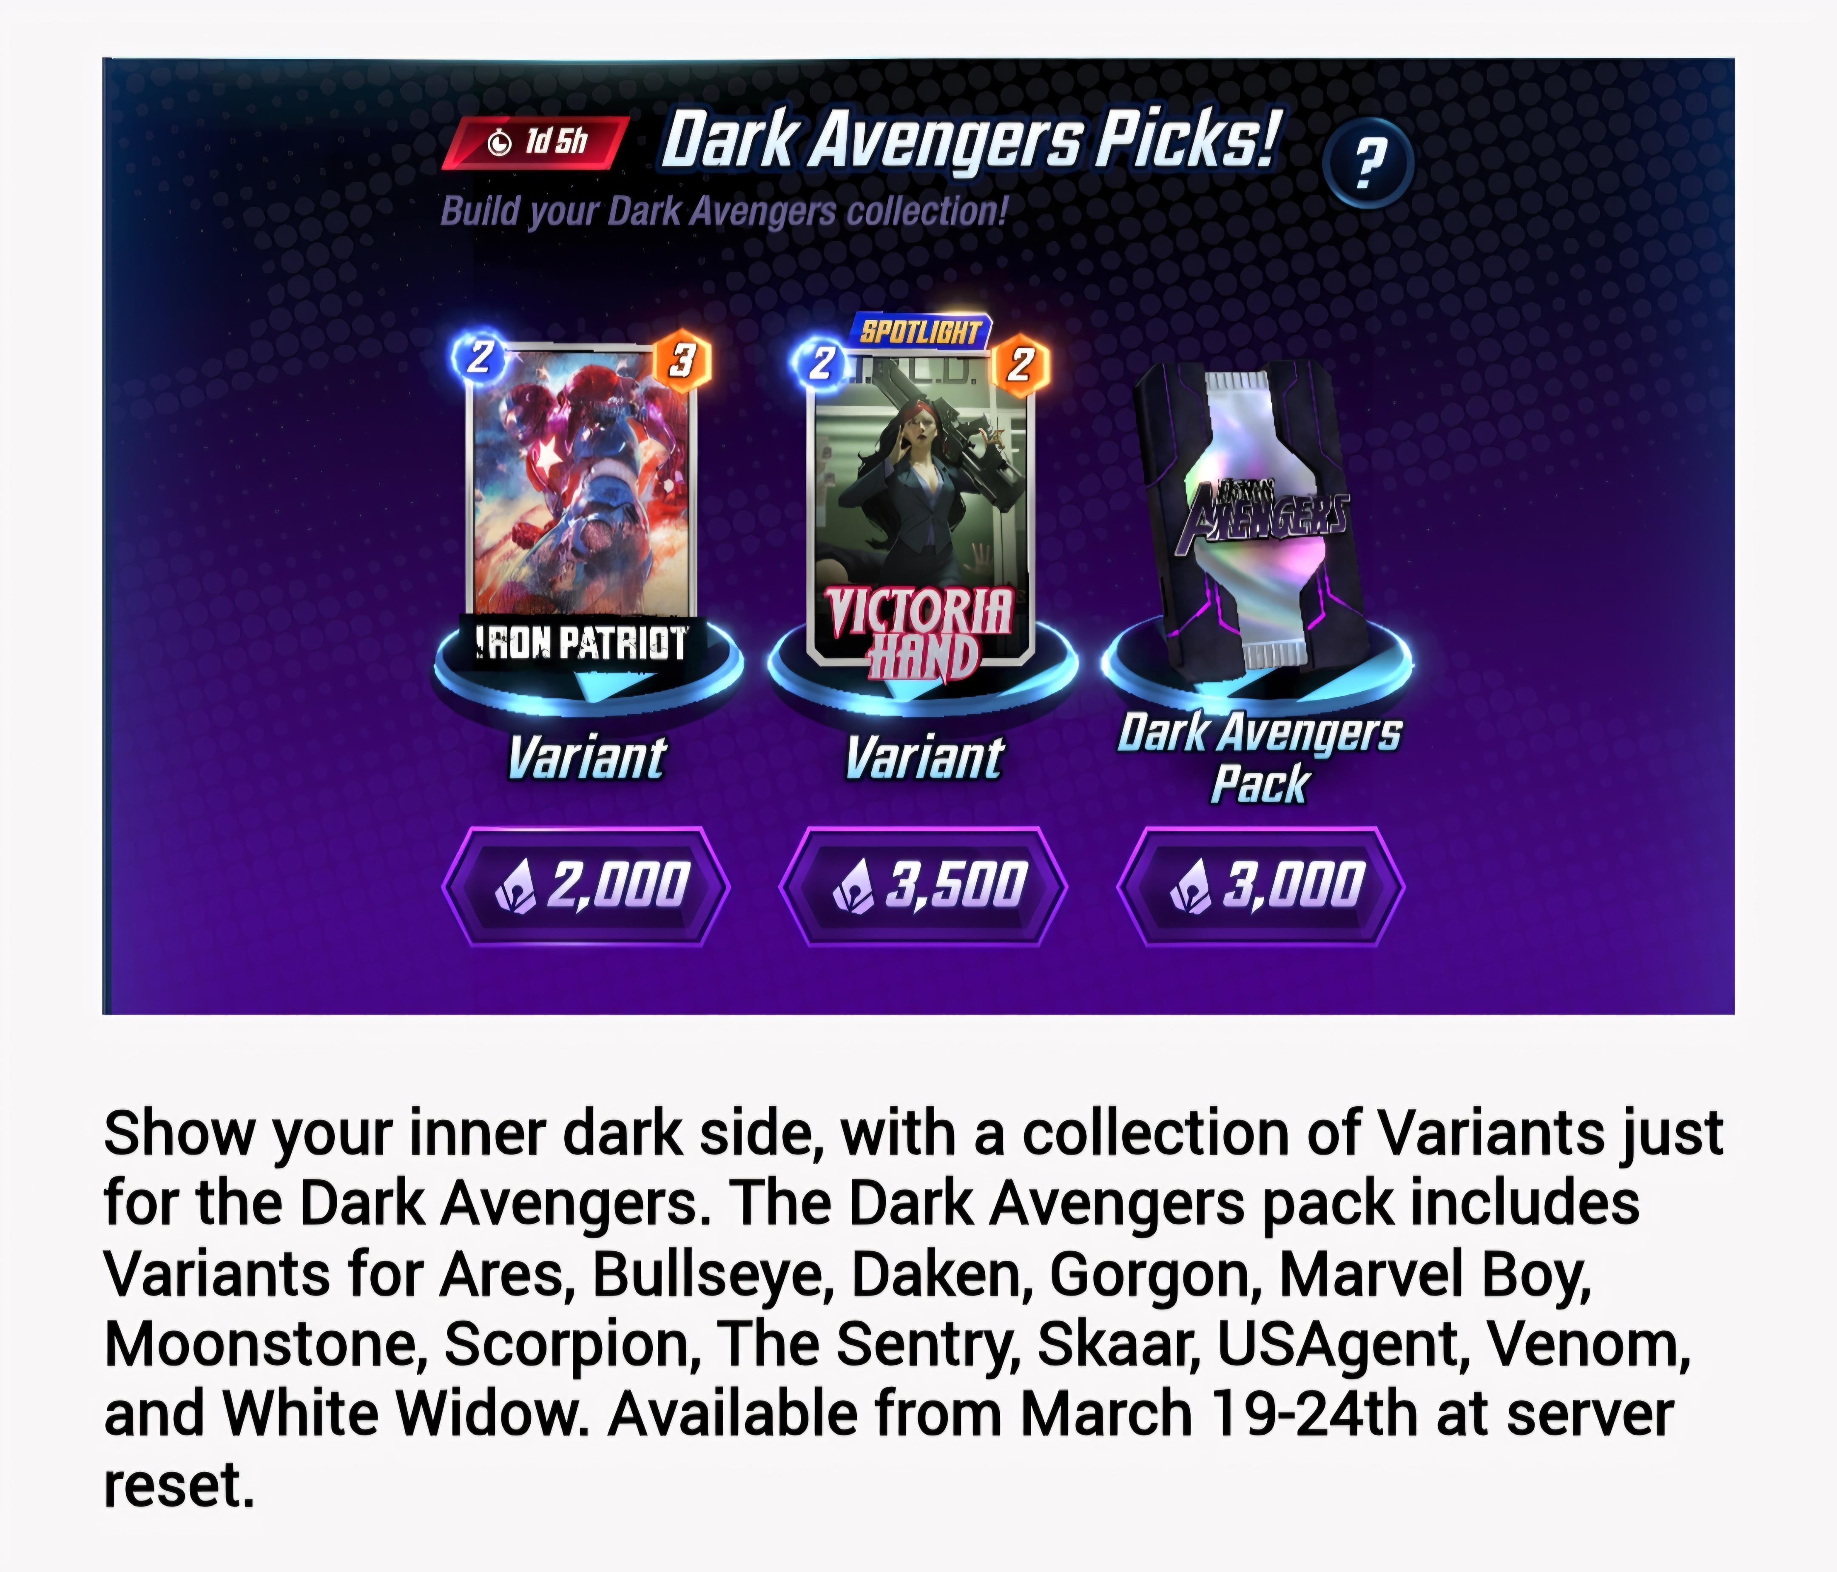Buy Victoria Hand variant for 3,500
This screenshot has width=1837, height=1572.
click(923, 886)
